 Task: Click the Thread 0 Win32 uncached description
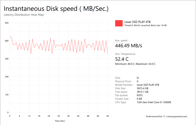click(x=145, y=25)
